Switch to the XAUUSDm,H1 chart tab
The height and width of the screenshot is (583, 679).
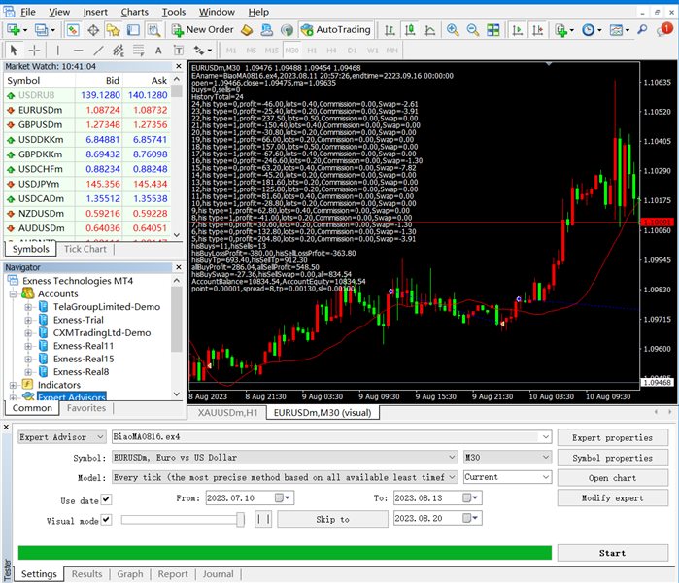pyautogui.click(x=227, y=413)
